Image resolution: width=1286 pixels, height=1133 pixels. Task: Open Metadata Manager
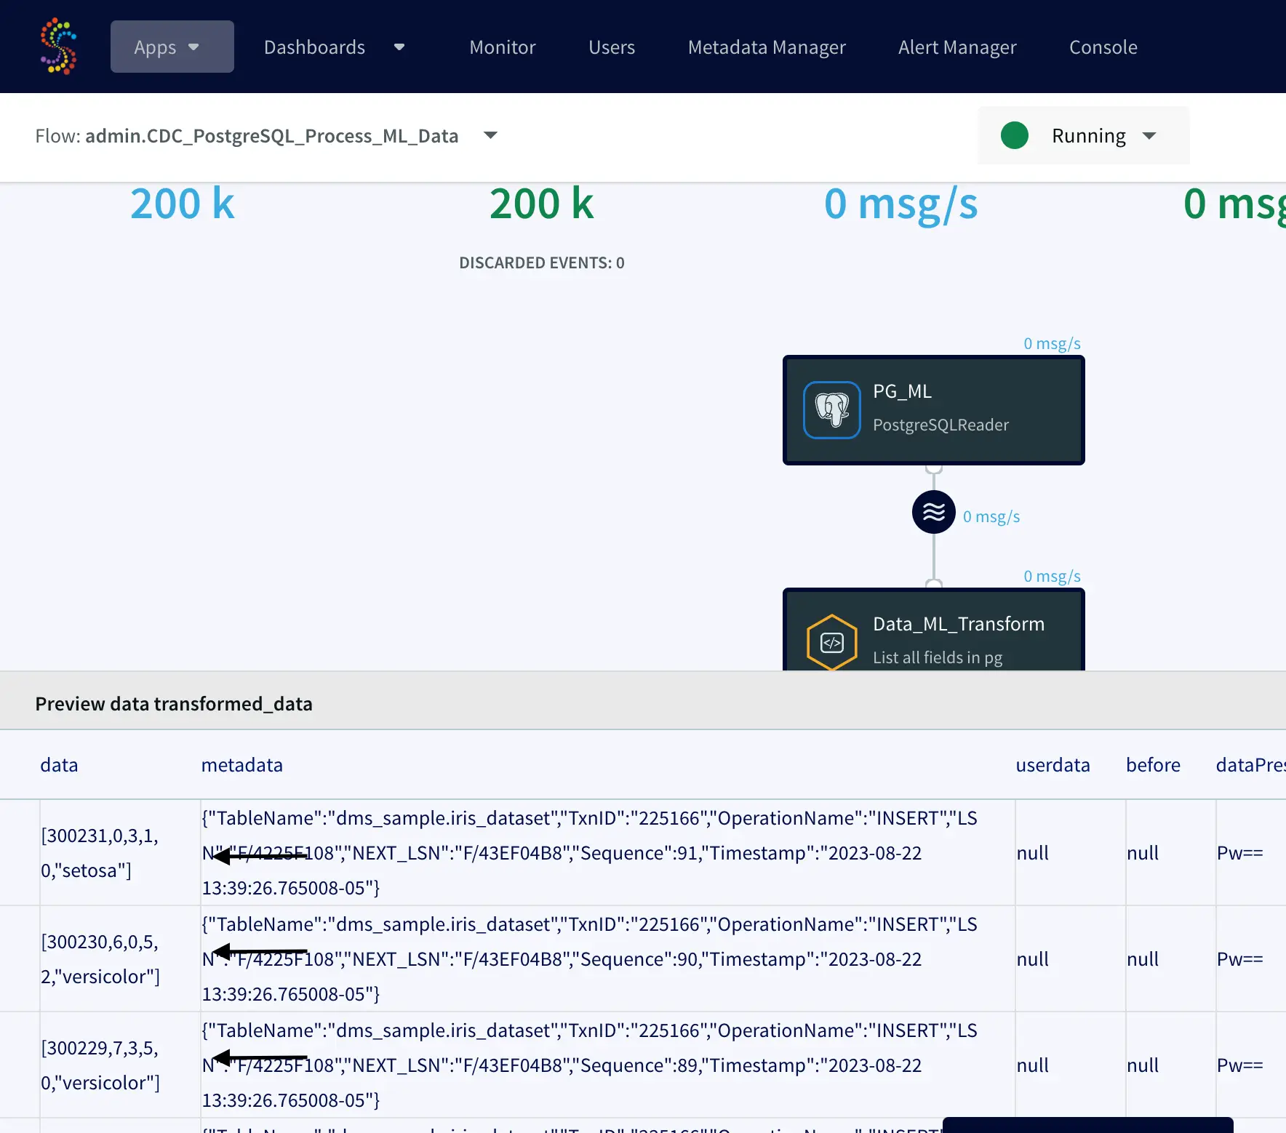click(x=766, y=47)
